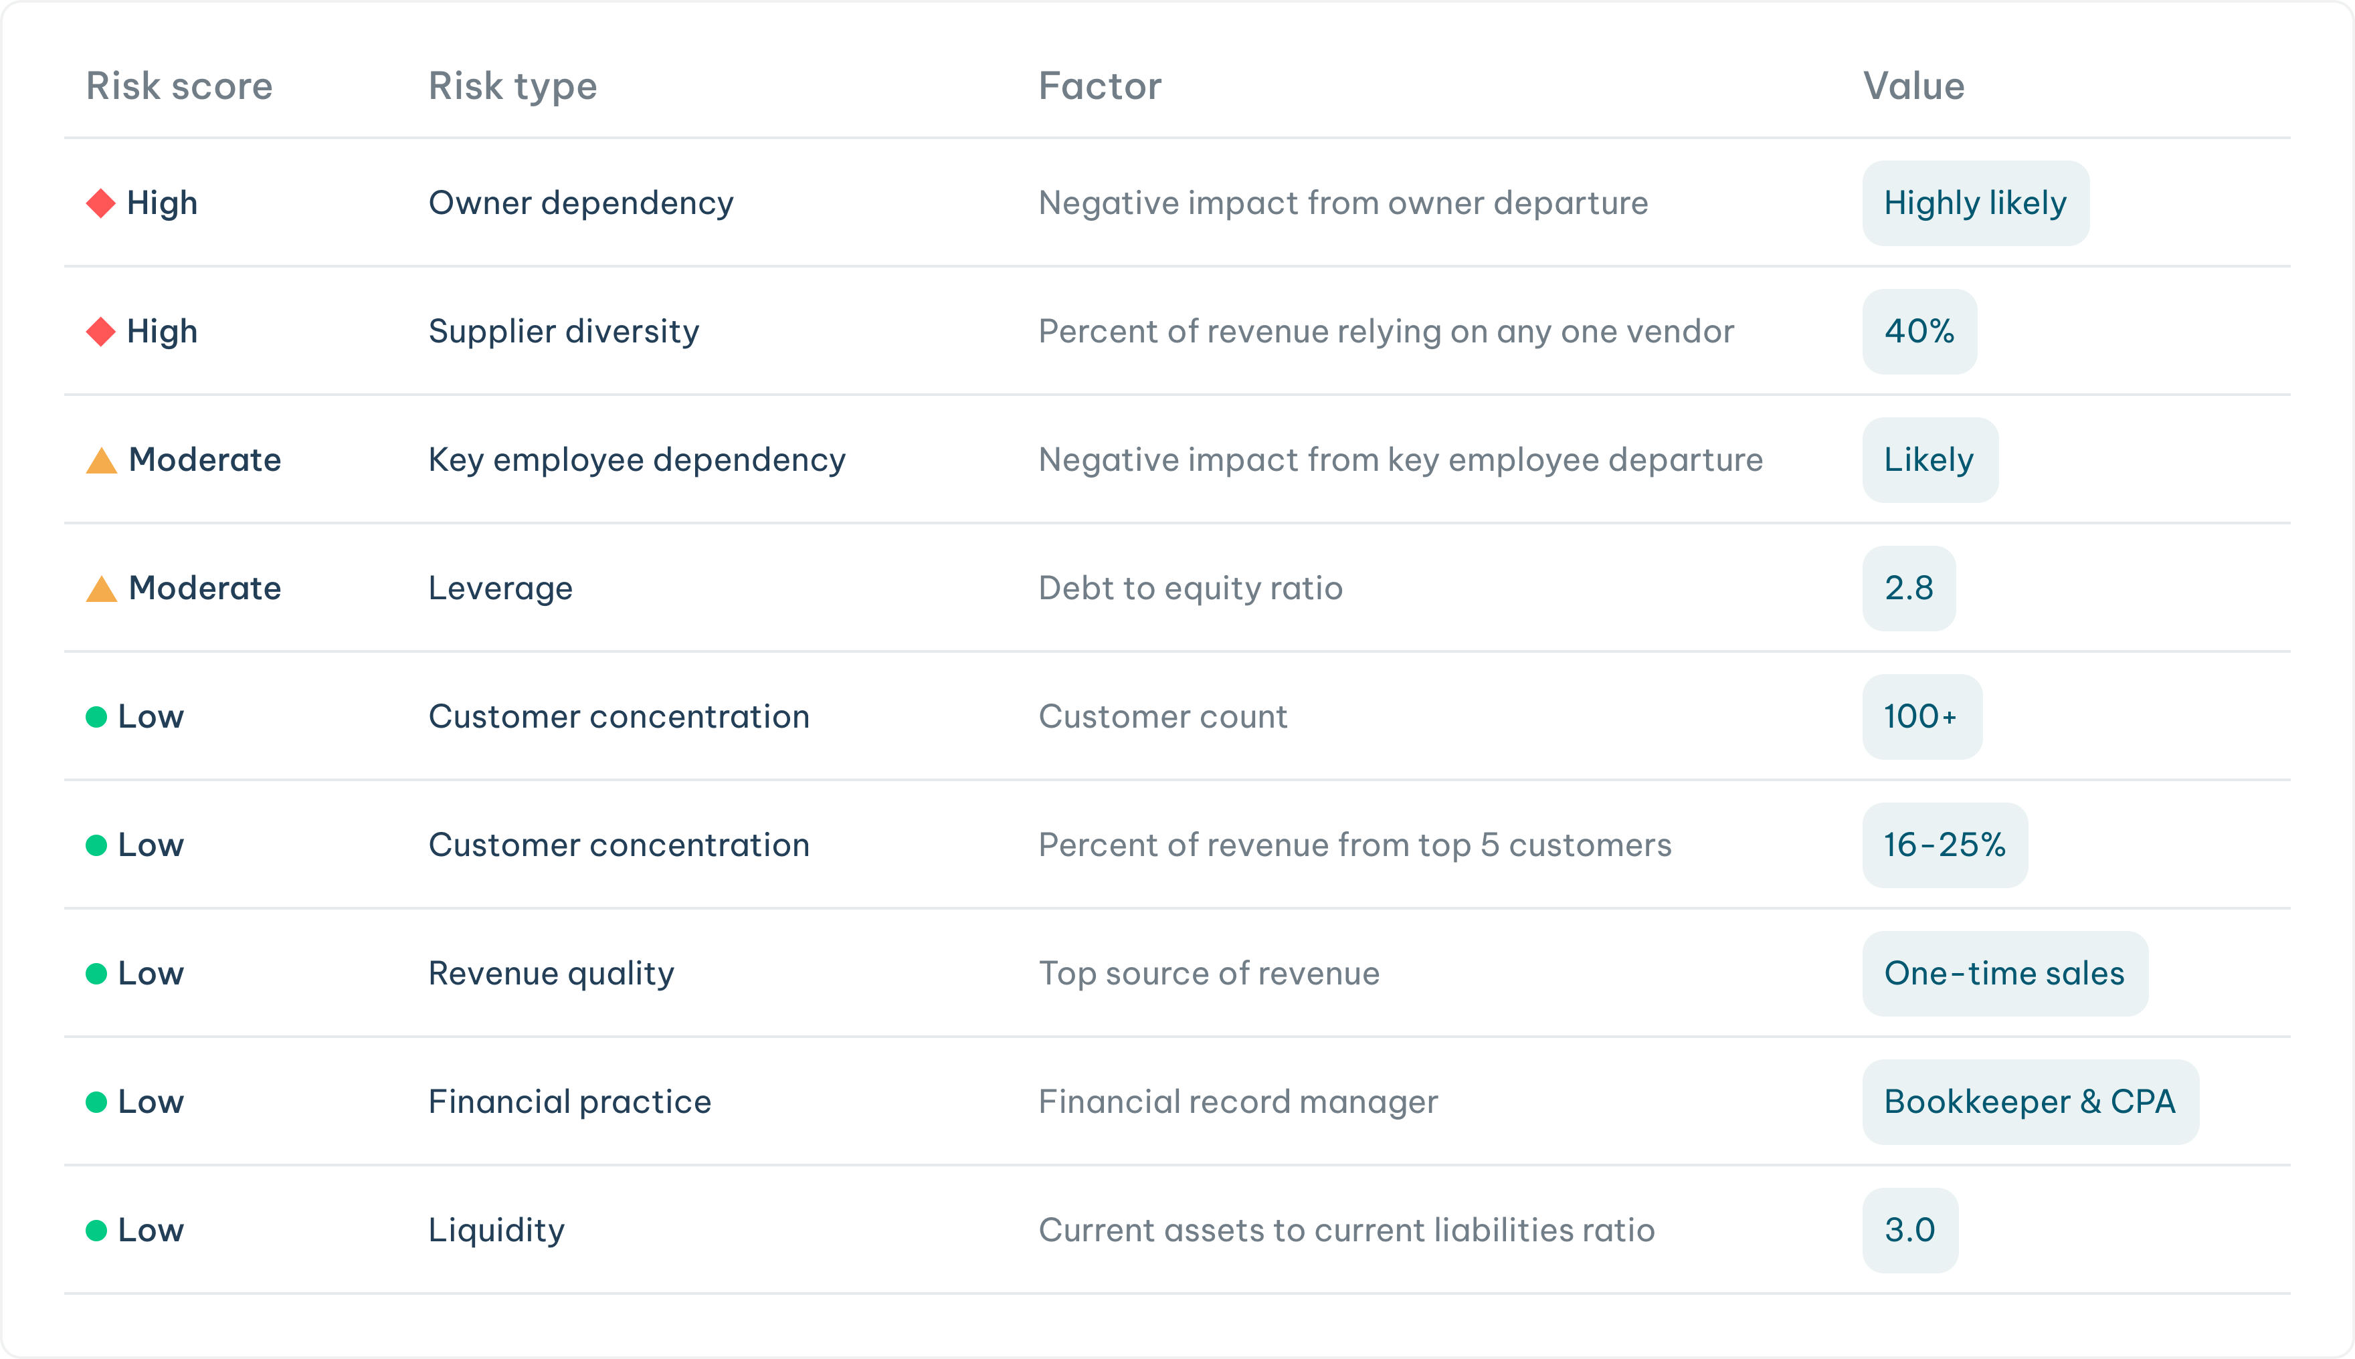Click the green dot in the Financial practice row
Viewport: 2355px width, 1359px height.
tap(96, 1102)
